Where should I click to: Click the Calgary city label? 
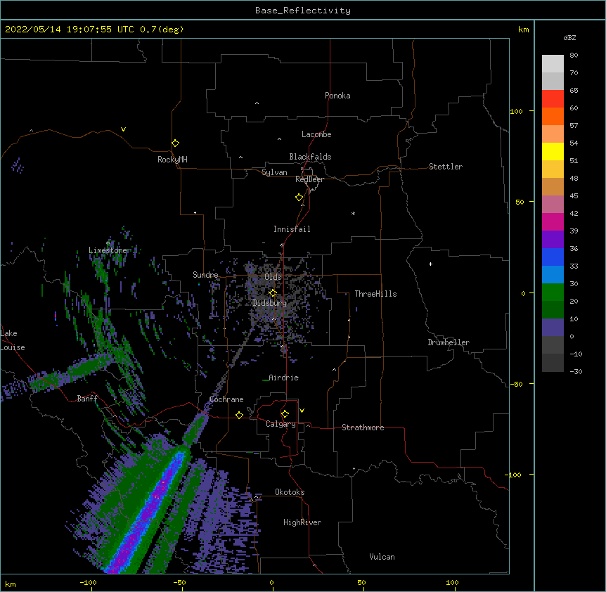(281, 424)
